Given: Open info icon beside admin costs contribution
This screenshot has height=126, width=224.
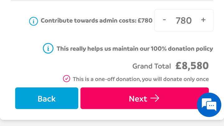Looking at the screenshot, I should (x=34, y=21).
